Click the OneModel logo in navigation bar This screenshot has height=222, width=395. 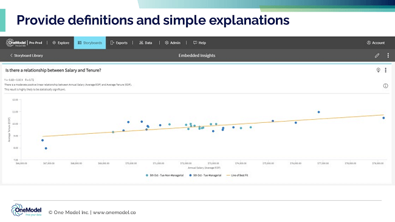tap(16, 43)
